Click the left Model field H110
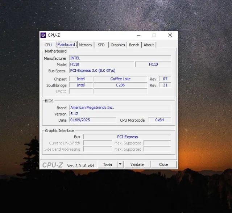 coord(101,64)
